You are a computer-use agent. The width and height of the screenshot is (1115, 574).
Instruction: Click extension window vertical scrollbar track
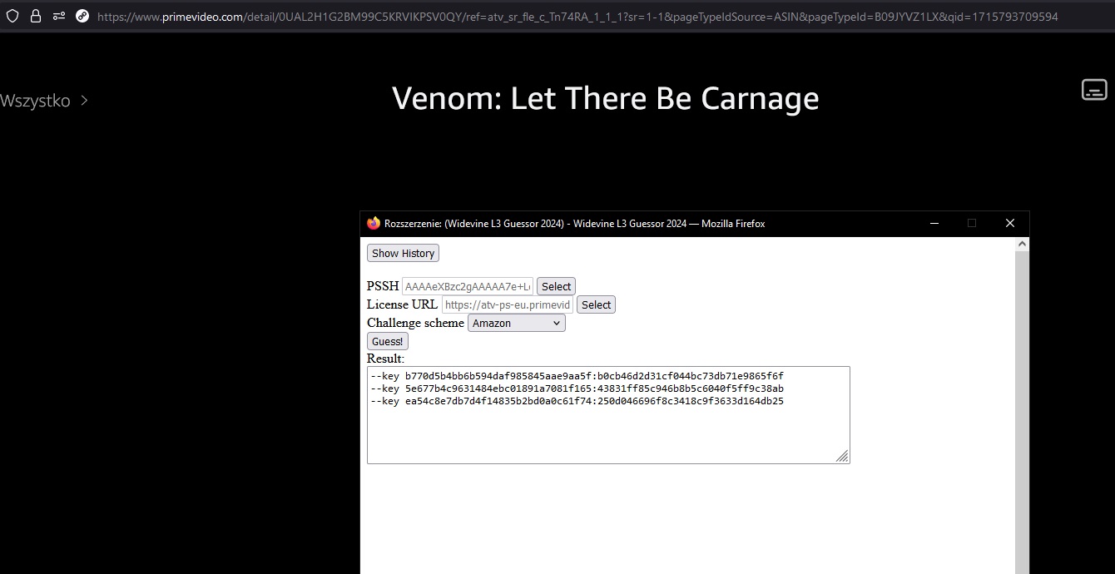coord(1023,412)
